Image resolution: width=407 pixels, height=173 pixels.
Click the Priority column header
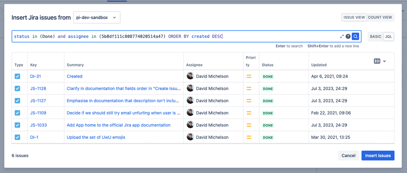pyautogui.click(x=251, y=61)
